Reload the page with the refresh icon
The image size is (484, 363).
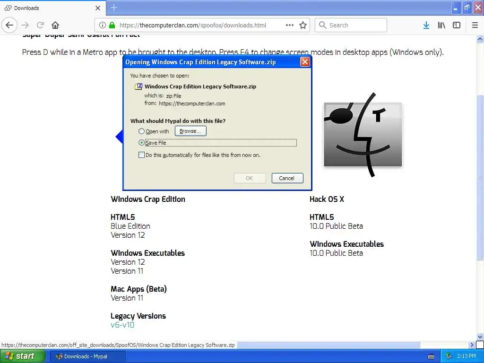[x=40, y=25]
